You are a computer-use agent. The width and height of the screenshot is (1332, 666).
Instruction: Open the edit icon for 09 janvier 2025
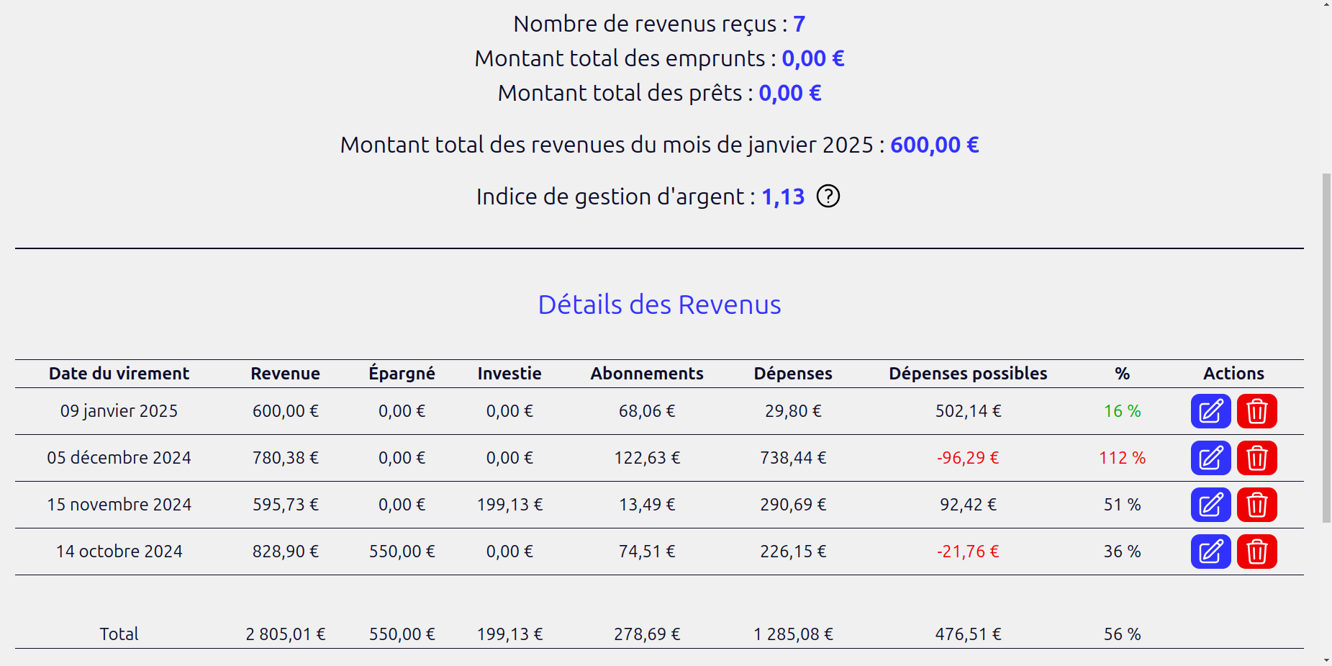pos(1210,411)
